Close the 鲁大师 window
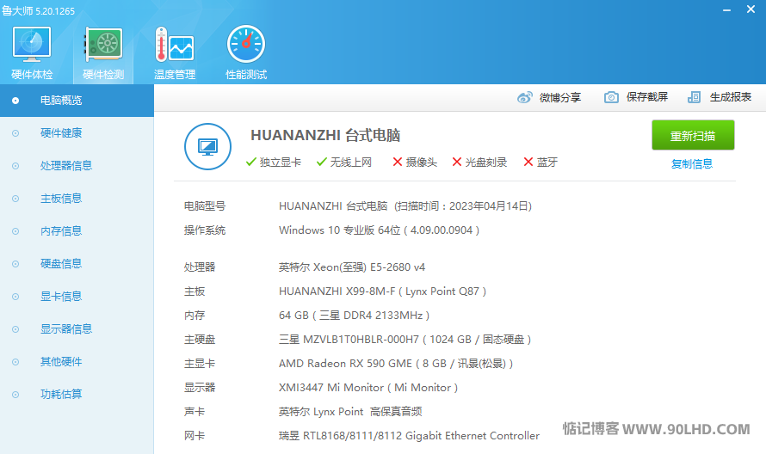 pos(751,9)
